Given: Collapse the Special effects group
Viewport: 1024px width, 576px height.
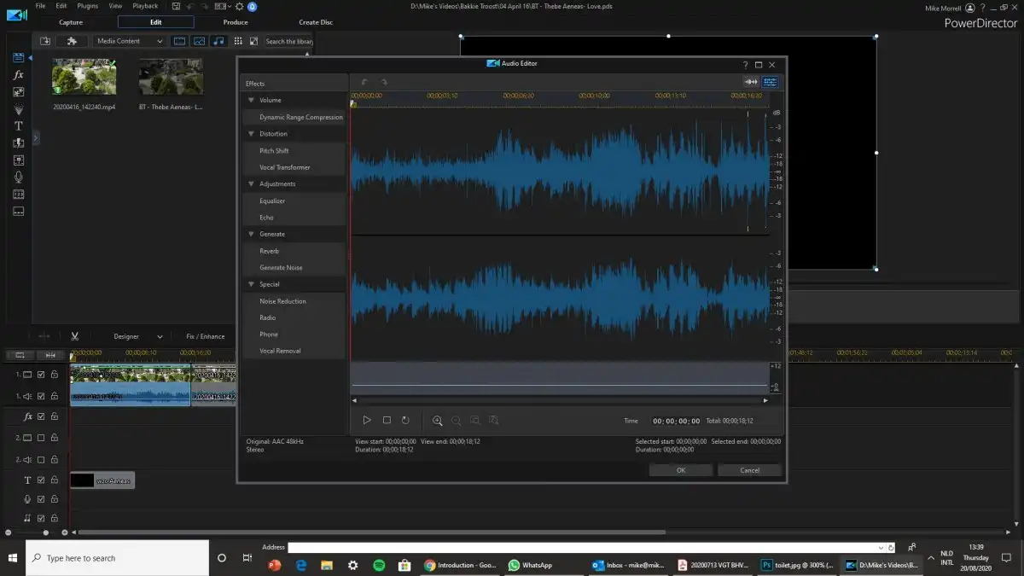Looking at the screenshot, I should pos(251,284).
